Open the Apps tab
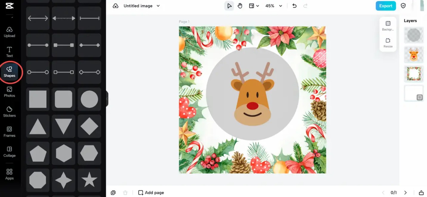The height and width of the screenshot is (197, 427). pyautogui.click(x=10, y=174)
